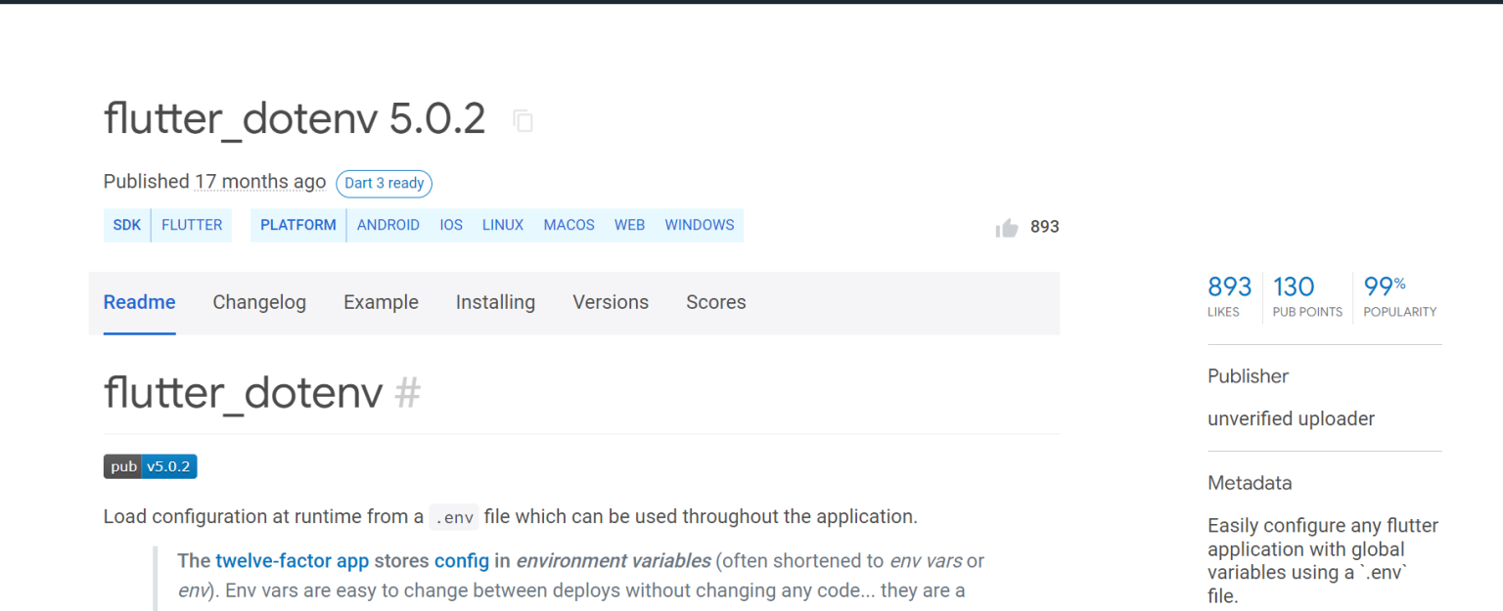The width and height of the screenshot is (1503, 611).
Task: Click the thumbs-up icon to like the package
Action: [1007, 227]
